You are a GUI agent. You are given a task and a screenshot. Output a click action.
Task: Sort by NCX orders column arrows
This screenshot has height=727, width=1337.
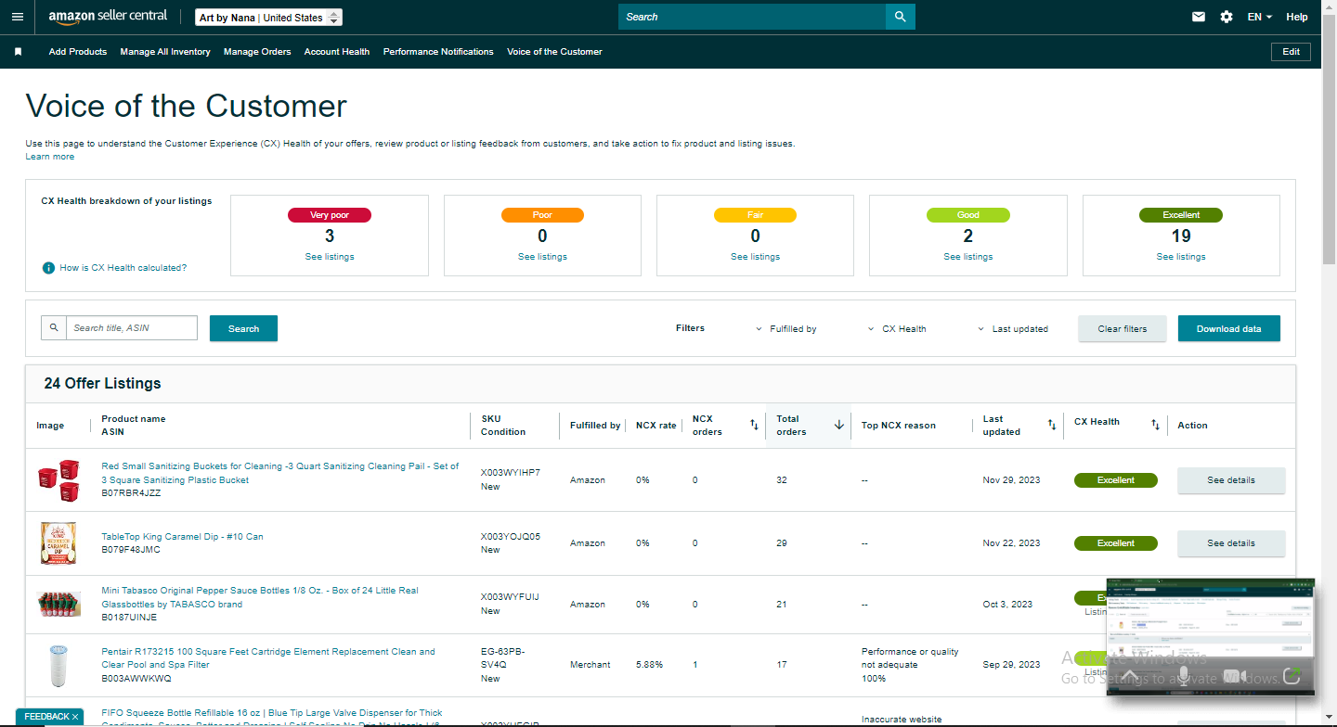(754, 425)
